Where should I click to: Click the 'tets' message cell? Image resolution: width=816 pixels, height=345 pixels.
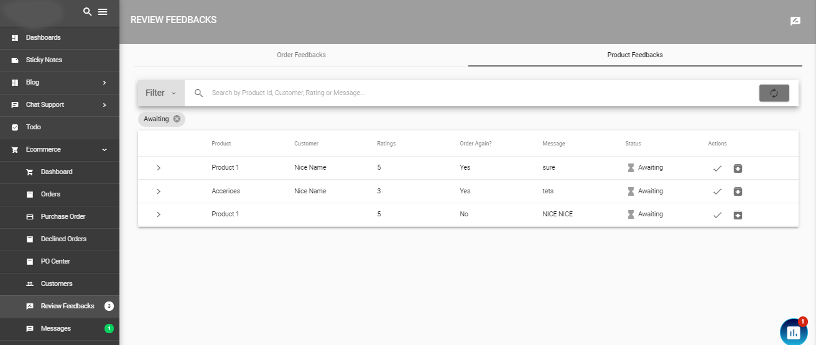(548, 191)
